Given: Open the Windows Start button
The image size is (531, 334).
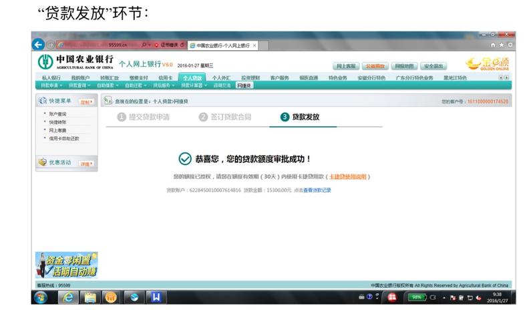Looking at the screenshot, I should pyautogui.click(x=41, y=297).
